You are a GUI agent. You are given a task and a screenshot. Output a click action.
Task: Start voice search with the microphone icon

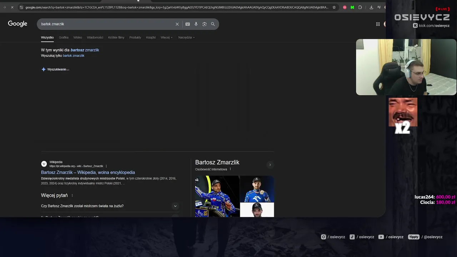(x=196, y=24)
